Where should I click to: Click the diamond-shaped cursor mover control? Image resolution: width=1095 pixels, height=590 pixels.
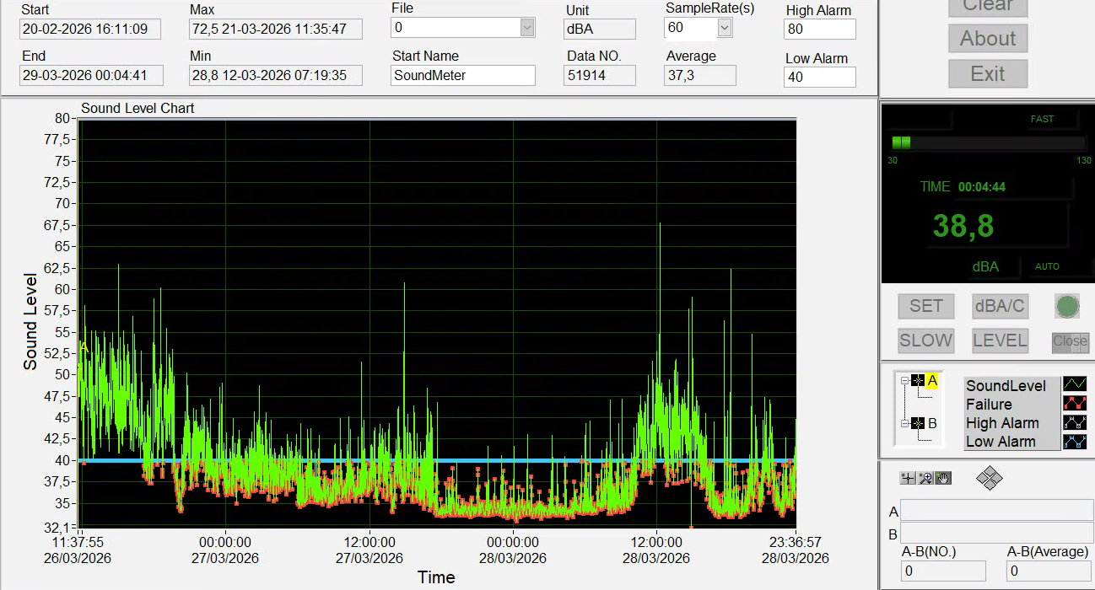tap(989, 479)
